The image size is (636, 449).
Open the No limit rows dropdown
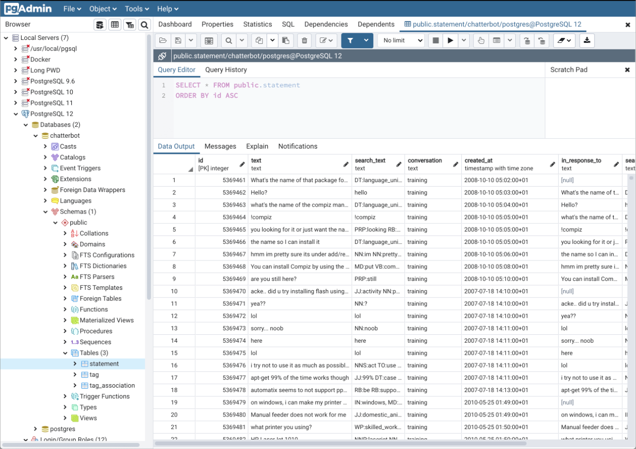click(401, 41)
